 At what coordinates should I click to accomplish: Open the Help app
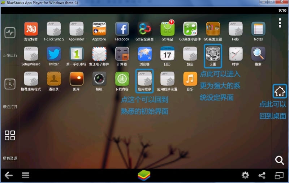point(236,29)
